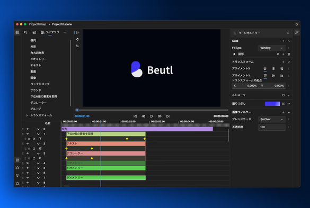Viewport: 310px width, 208px height.
Task: Click the notification bell icon in title bar
Action: [x=297, y=24]
